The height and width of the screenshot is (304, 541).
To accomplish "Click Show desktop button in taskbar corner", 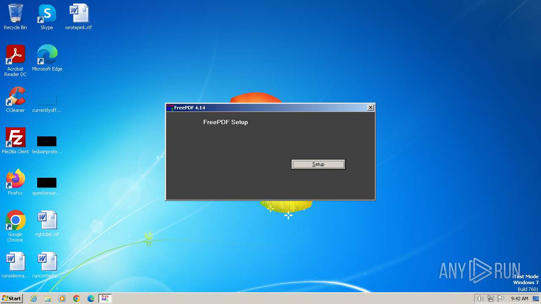I will click(x=536, y=299).
